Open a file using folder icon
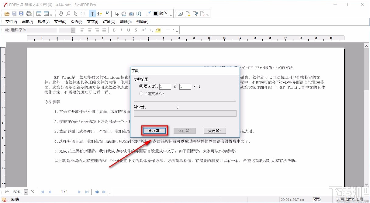The image size is (370, 203). [x=7, y=14]
